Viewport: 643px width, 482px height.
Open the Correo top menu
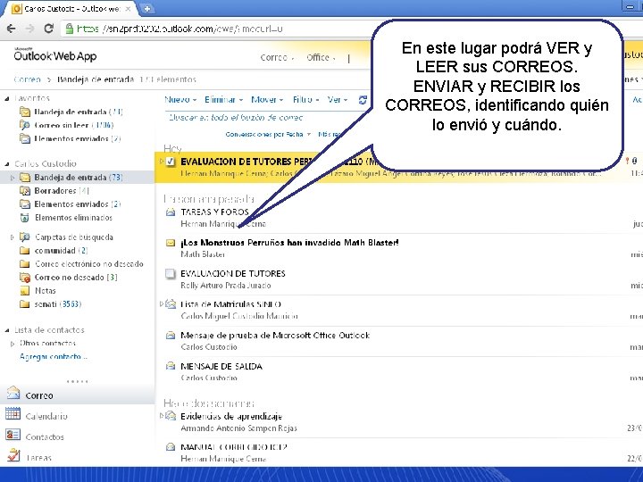277,58
